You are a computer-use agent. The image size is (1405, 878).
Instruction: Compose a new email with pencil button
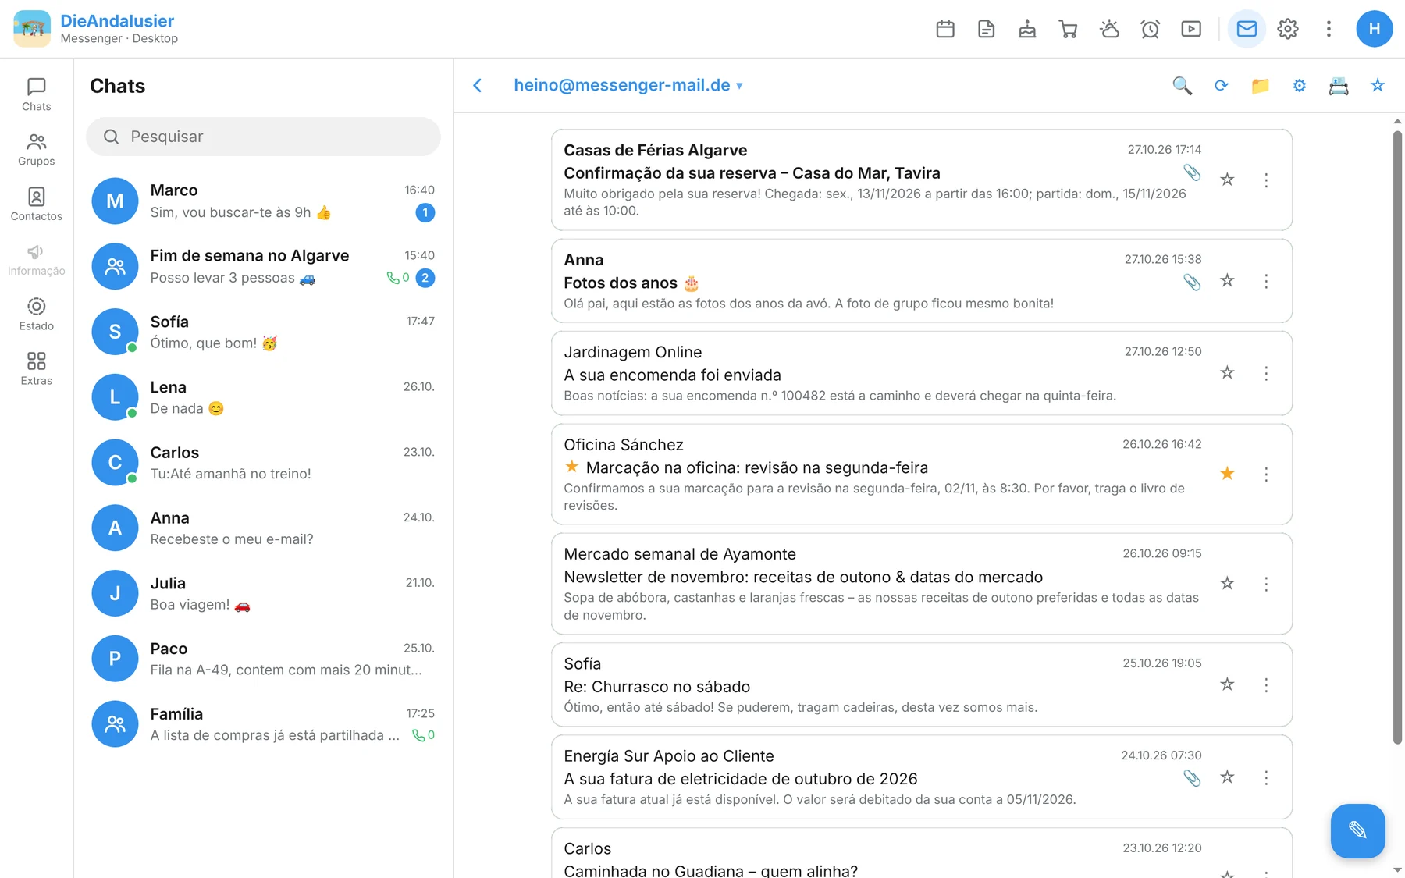point(1358,830)
